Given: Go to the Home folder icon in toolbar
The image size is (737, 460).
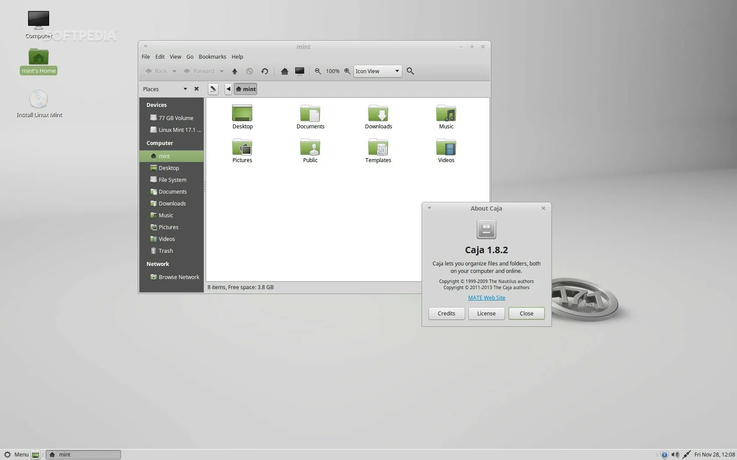Looking at the screenshot, I should point(284,71).
